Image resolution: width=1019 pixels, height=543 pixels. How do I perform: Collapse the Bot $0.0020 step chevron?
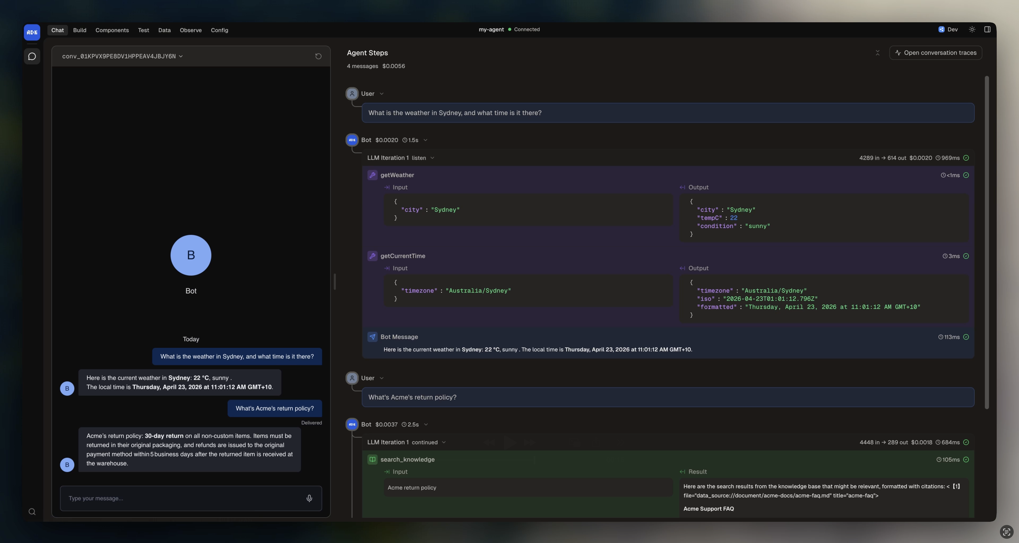tap(425, 140)
